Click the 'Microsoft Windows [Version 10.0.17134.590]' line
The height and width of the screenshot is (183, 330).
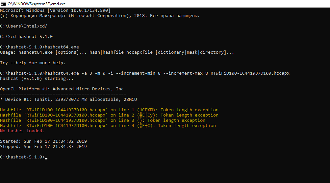[55, 10]
